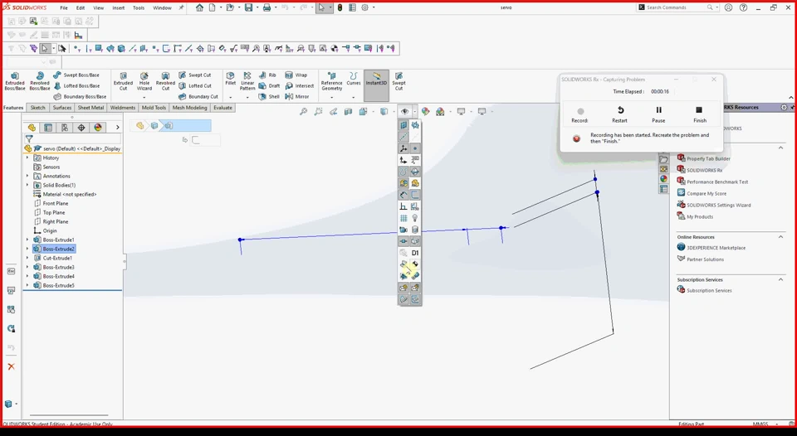The width and height of the screenshot is (797, 436).
Task: Open the Tools menu
Action: click(x=139, y=7)
